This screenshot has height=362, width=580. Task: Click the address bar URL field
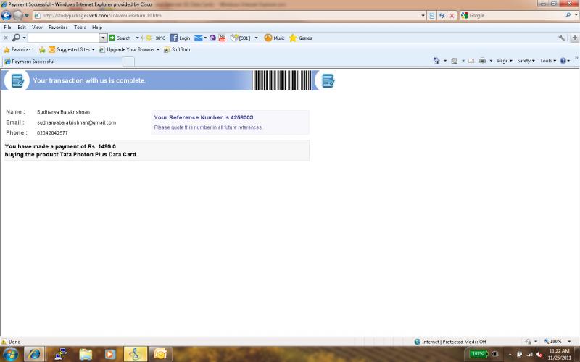[227, 15]
